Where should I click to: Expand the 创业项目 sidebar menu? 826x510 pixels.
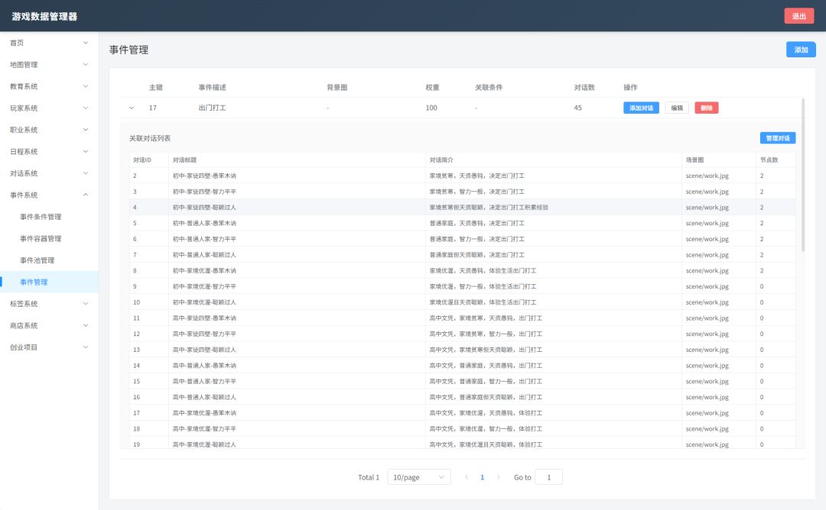click(x=49, y=347)
